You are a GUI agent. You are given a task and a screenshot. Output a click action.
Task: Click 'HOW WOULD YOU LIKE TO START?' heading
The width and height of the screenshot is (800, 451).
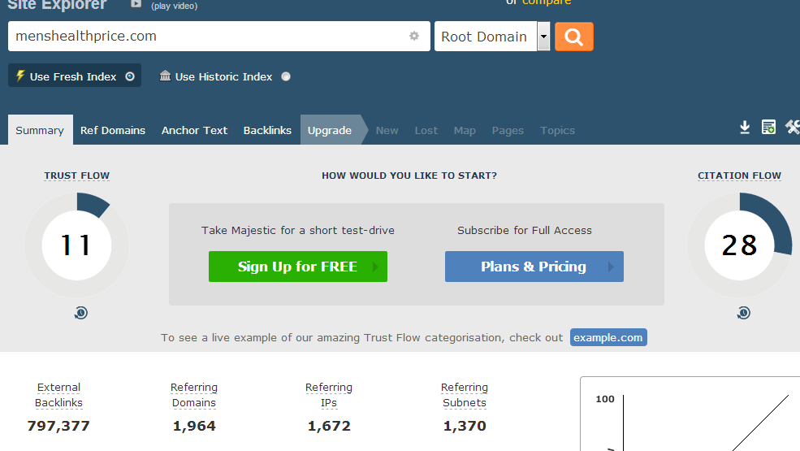[x=409, y=176]
